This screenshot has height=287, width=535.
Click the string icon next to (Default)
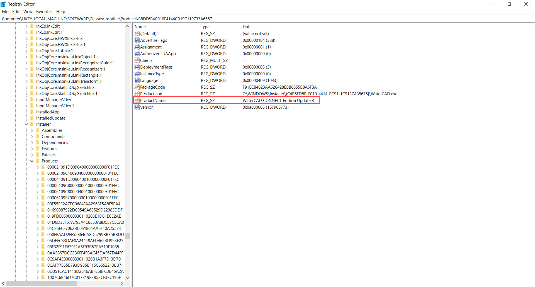(x=137, y=33)
